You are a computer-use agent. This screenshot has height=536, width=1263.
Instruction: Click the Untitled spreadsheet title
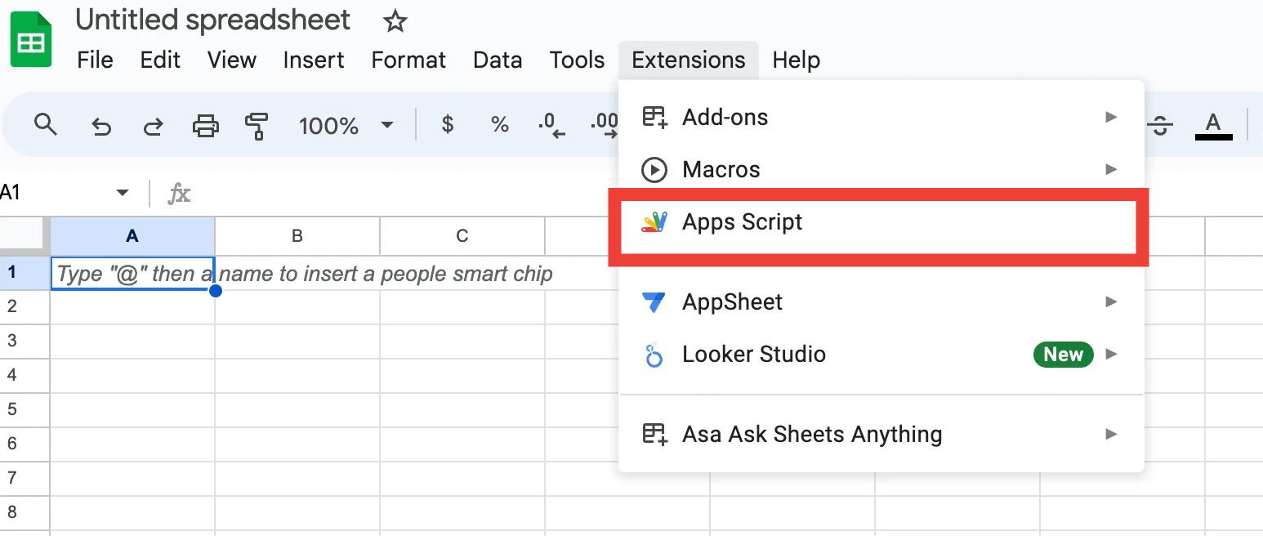click(212, 20)
